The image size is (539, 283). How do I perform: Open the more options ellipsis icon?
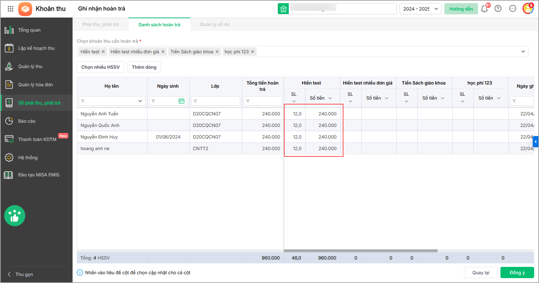512,9
